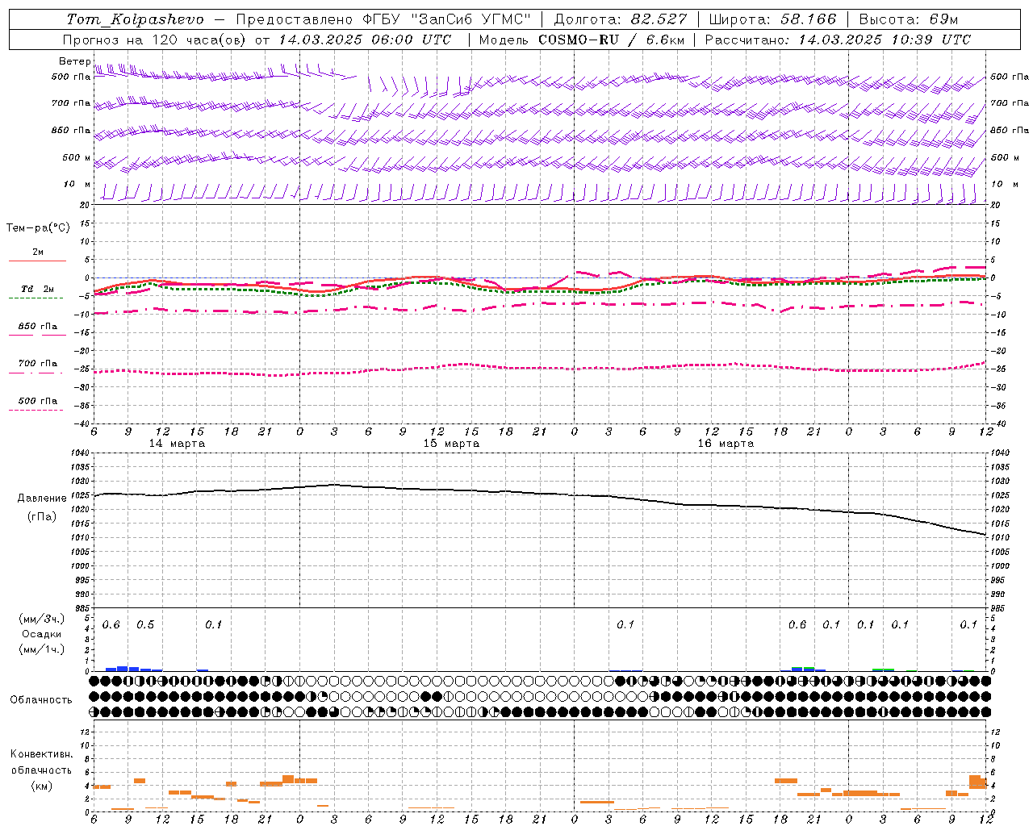Image resolution: width=1033 pixels, height=826 pixels.
Task: Click the Облачность cloud cover label
Action: (41, 700)
